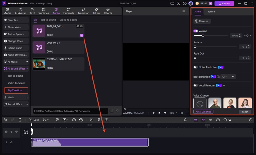Click the zoom-out minus icon on timeline
Viewport: 256px width, 155px height.
coord(225,120)
